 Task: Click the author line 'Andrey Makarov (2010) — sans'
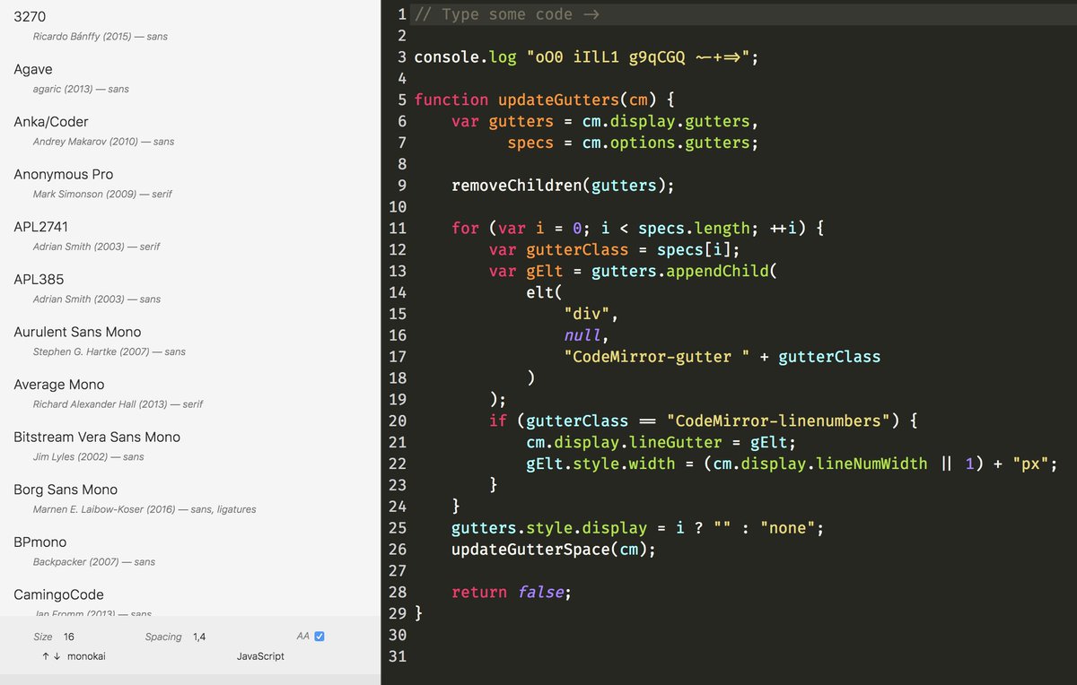pos(103,142)
